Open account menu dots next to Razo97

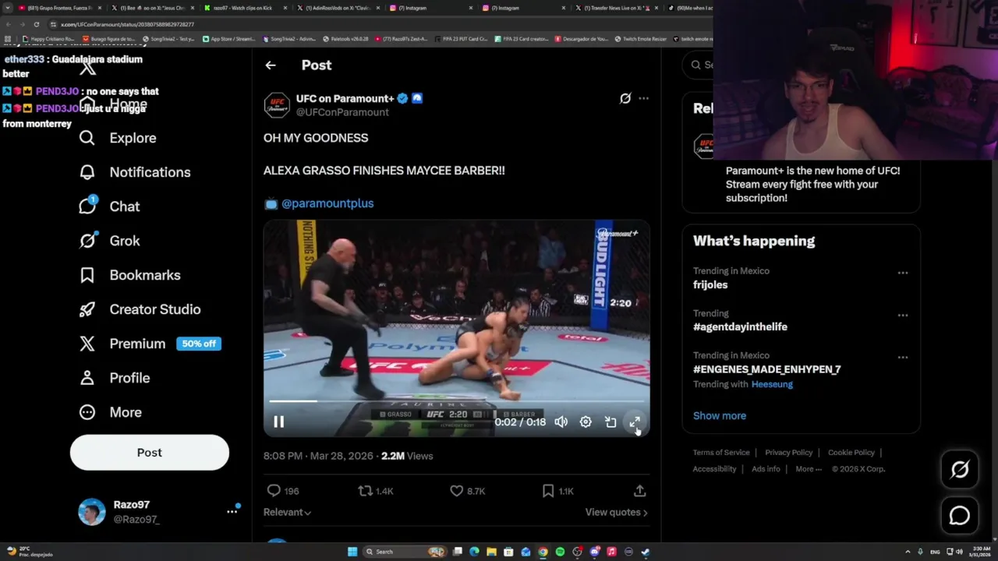[x=232, y=511]
